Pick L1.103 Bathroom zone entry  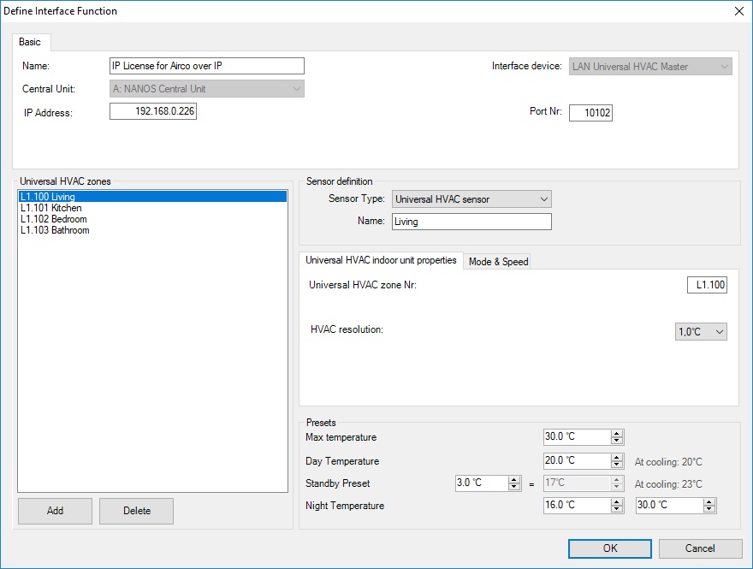click(x=55, y=230)
